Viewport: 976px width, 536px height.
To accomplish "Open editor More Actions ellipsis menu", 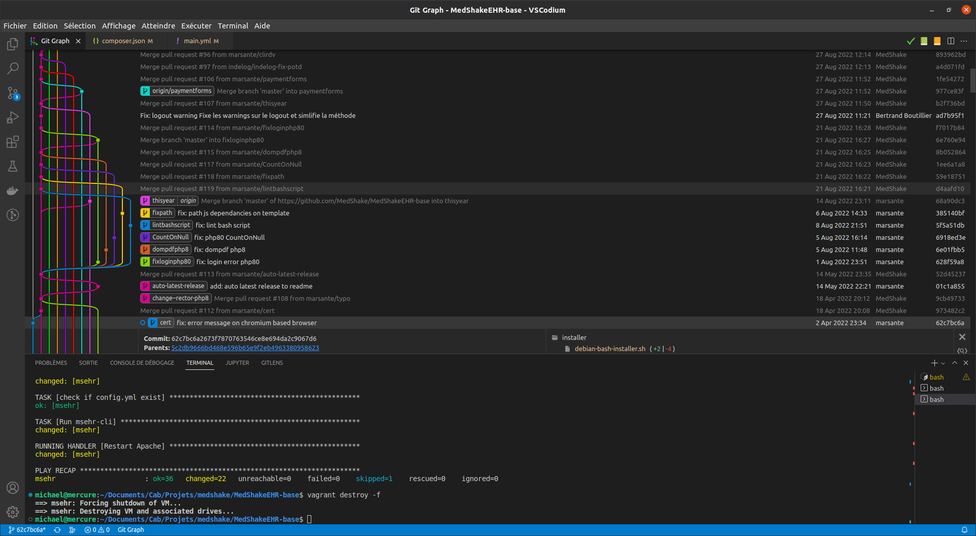I will click(x=964, y=41).
